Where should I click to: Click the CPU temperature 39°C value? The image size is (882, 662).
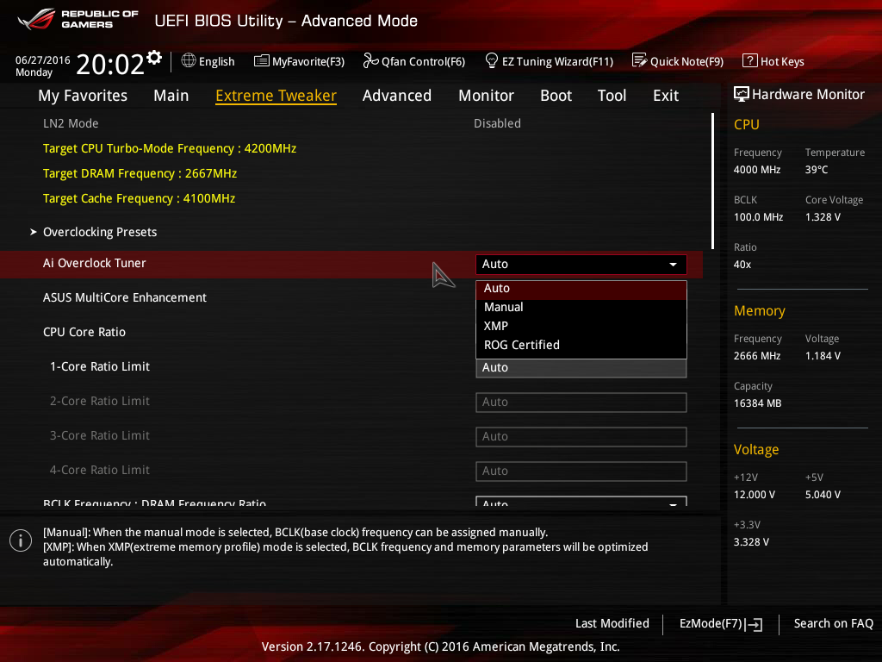click(x=817, y=170)
